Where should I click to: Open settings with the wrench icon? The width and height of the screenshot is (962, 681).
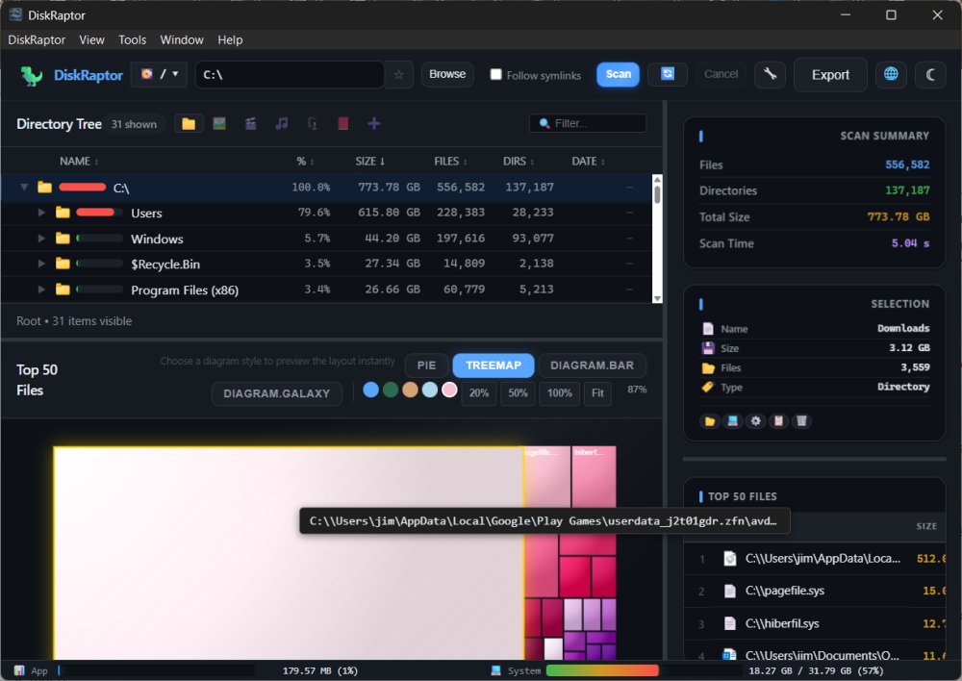tap(770, 74)
